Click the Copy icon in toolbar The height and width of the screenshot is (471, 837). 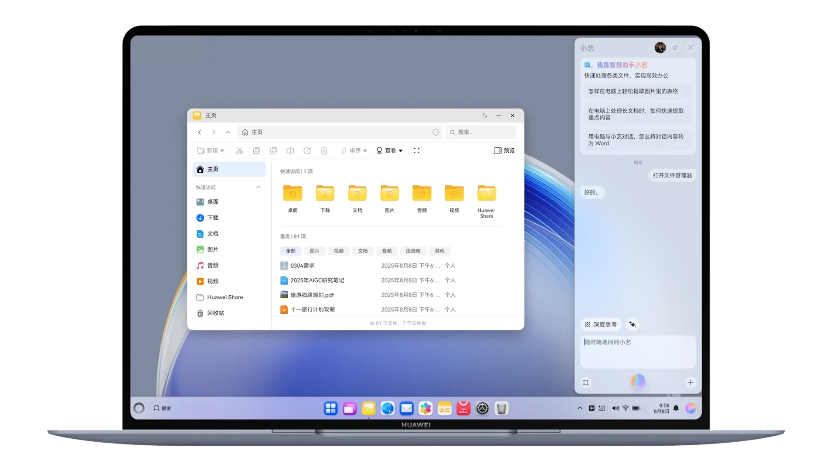[256, 150]
